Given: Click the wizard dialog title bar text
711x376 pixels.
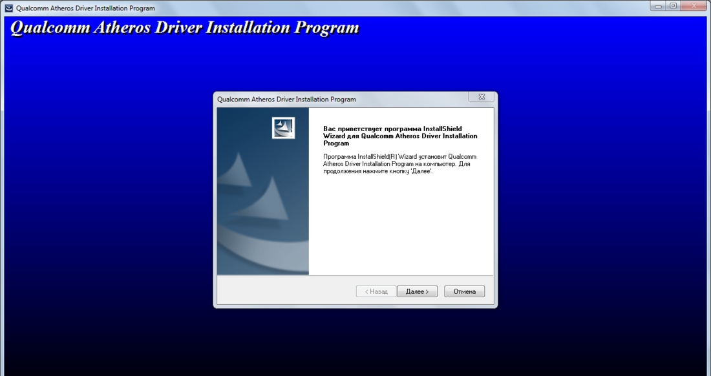Looking at the screenshot, I should (x=286, y=99).
